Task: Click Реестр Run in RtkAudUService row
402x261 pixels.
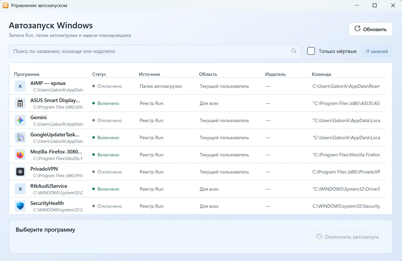Action: [x=151, y=189]
